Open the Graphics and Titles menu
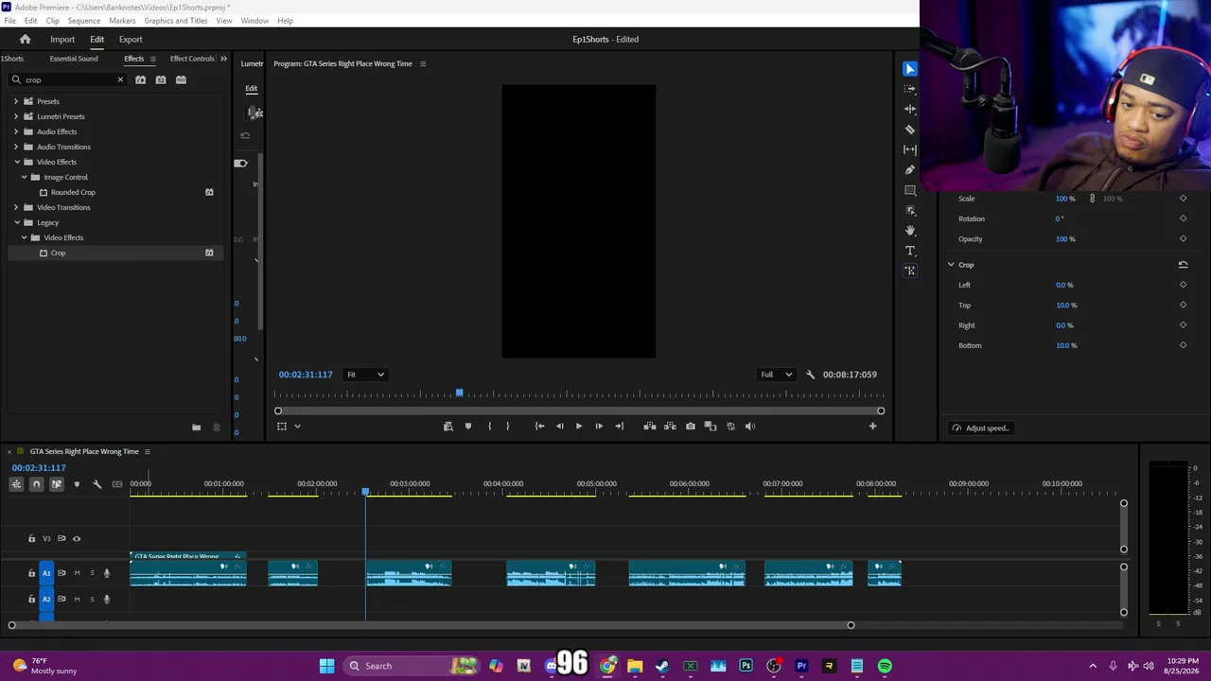Viewport: 1211px width, 681px height. point(176,21)
